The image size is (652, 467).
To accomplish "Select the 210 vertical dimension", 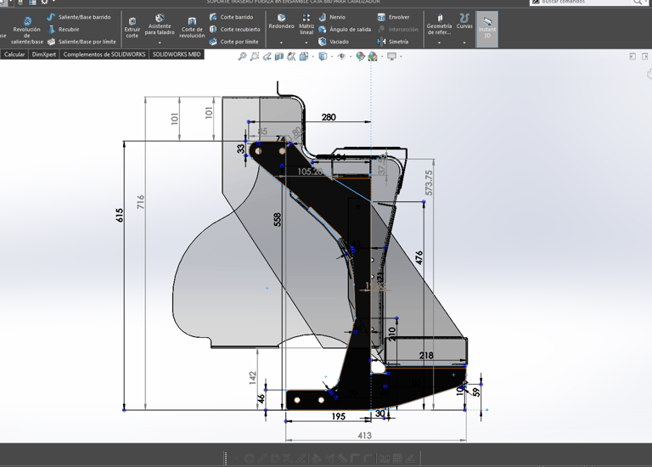I will coord(391,334).
